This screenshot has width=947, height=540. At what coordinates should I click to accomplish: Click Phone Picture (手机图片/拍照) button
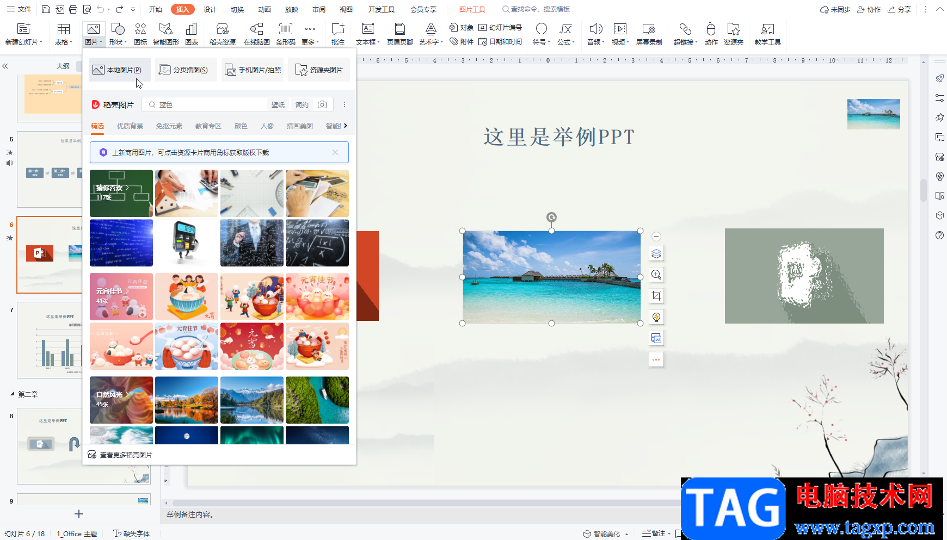pyautogui.click(x=253, y=70)
